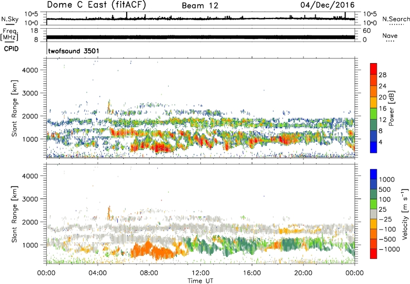Viewport: 410px width, 284px height.
Task: Click the Power color bar
Action: coord(374,108)
